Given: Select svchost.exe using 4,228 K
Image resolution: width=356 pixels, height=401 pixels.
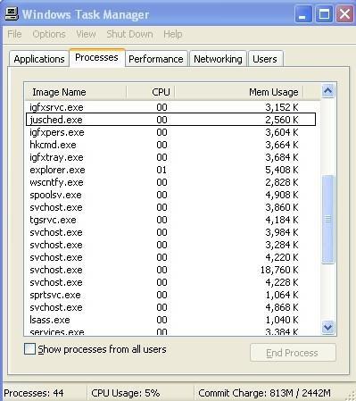Looking at the screenshot, I should click(x=171, y=282).
